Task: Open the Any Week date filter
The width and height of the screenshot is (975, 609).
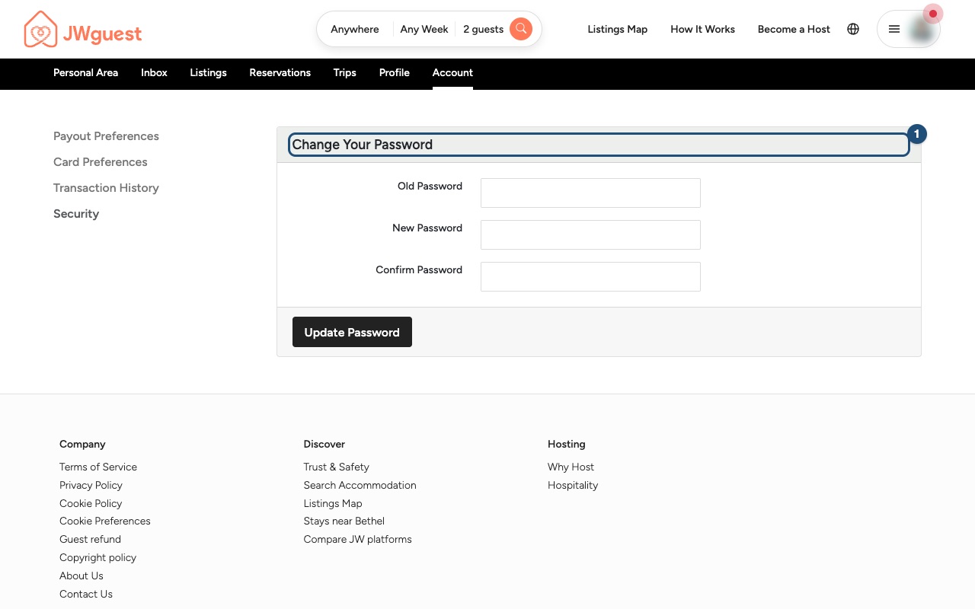Action: coord(424,29)
